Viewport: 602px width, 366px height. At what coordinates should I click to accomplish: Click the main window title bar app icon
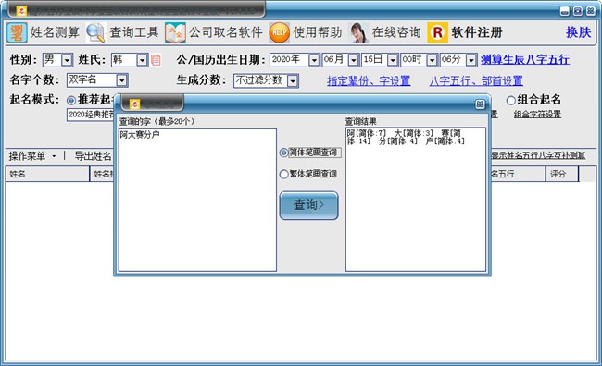point(21,11)
